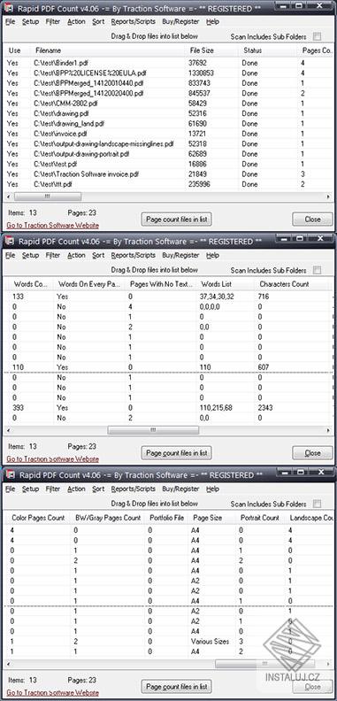Screen dimensions: 337x701
Task: Select C:\test\drawing.pdf row
Action: coord(167,113)
